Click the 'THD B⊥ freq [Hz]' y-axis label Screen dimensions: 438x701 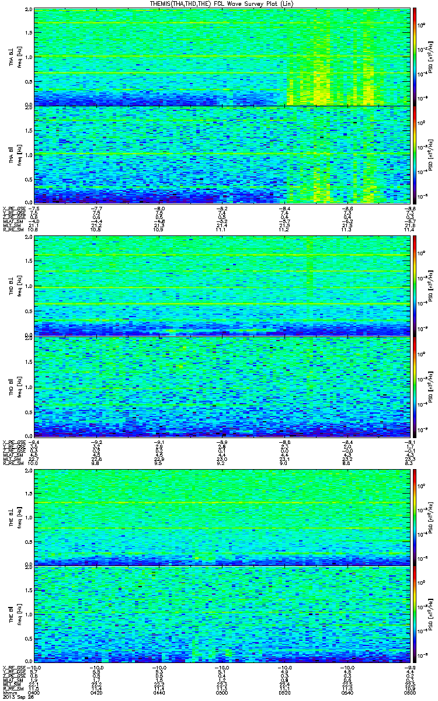[x=15, y=287]
